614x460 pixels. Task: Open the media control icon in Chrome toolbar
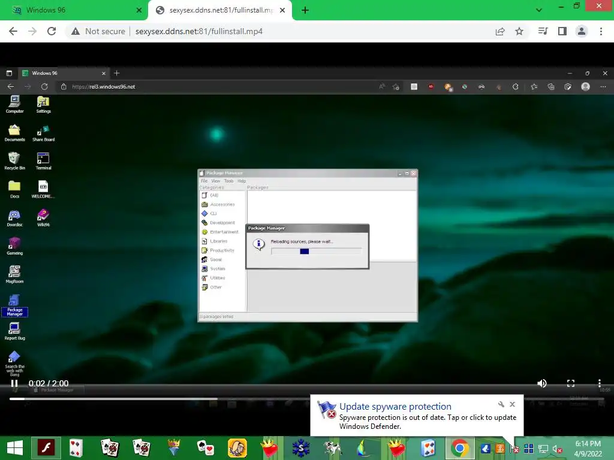tap(543, 31)
